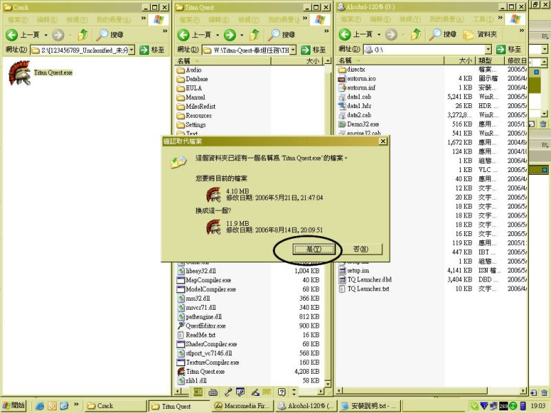This screenshot has width=551, height=413.
Task: Click the green Go arrow in Crack window
Action: pyautogui.click(x=144, y=50)
